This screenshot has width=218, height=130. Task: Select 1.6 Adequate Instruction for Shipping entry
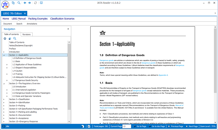click(39, 77)
